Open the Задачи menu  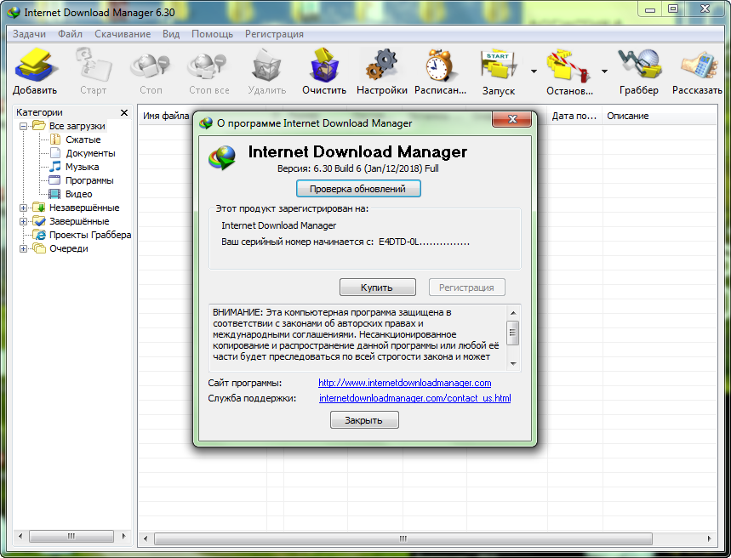(30, 34)
